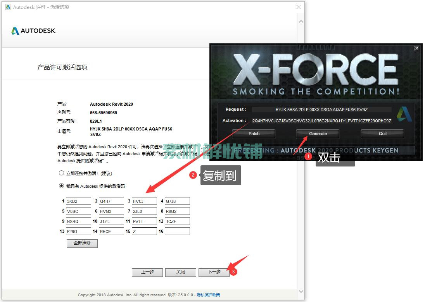Screen dimensions: 425x302
Task: Click the 下一步 next button
Action: [214, 272]
